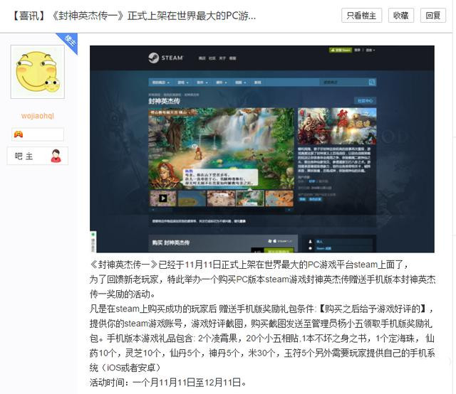Click the green install Steam button in the image
The image size is (456, 394).
[341, 50]
